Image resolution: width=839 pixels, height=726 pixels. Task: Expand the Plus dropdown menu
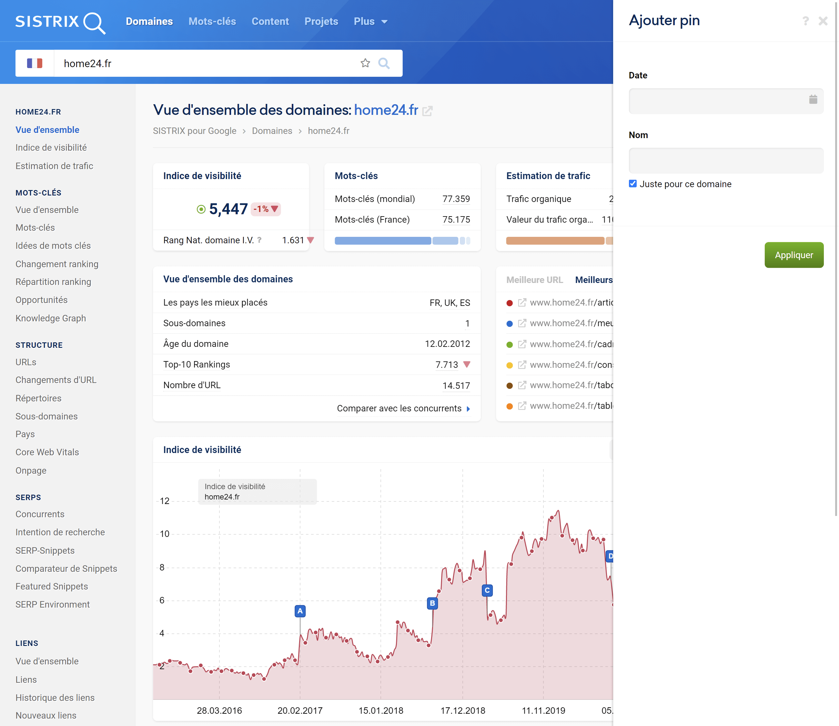(x=370, y=22)
